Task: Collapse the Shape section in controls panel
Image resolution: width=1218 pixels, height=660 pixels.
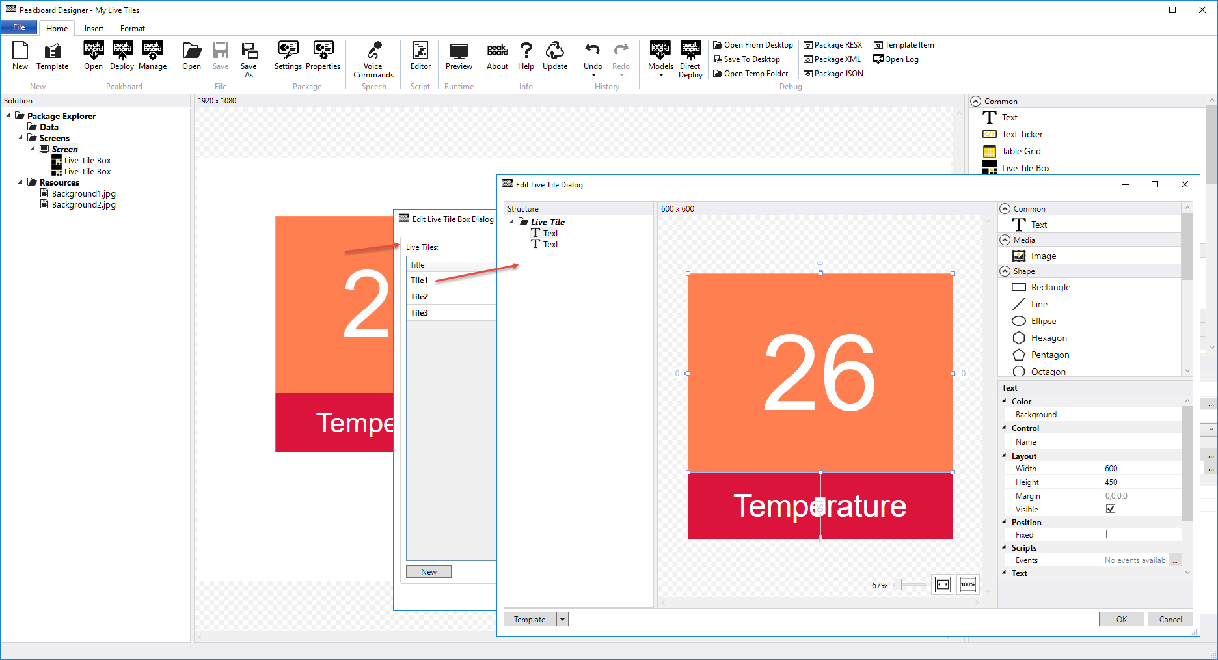Action: tap(1005, 271)
